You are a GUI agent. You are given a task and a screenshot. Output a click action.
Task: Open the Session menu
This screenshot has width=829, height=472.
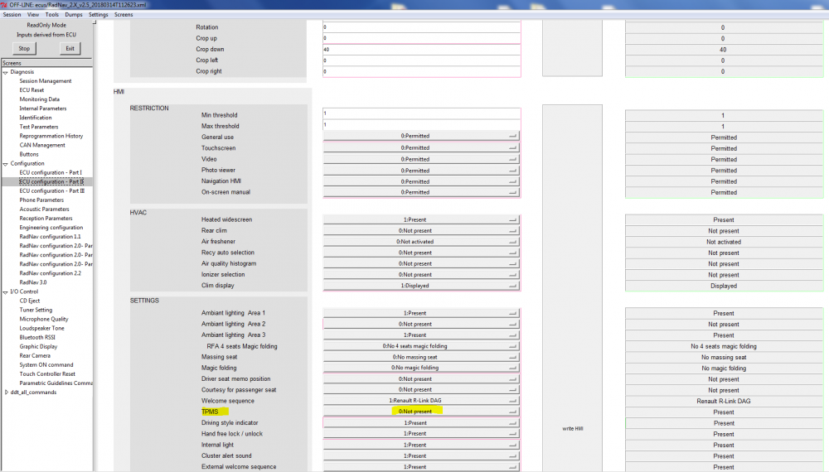[x=12, y=15]
